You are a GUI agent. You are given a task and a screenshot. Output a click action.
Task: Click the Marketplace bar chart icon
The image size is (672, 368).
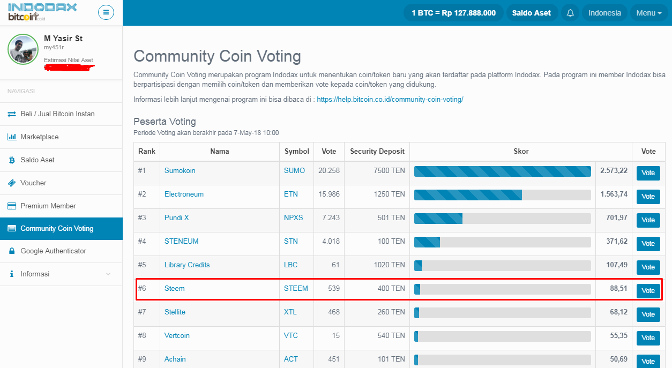pyautogui.click(x=12, y=137)
